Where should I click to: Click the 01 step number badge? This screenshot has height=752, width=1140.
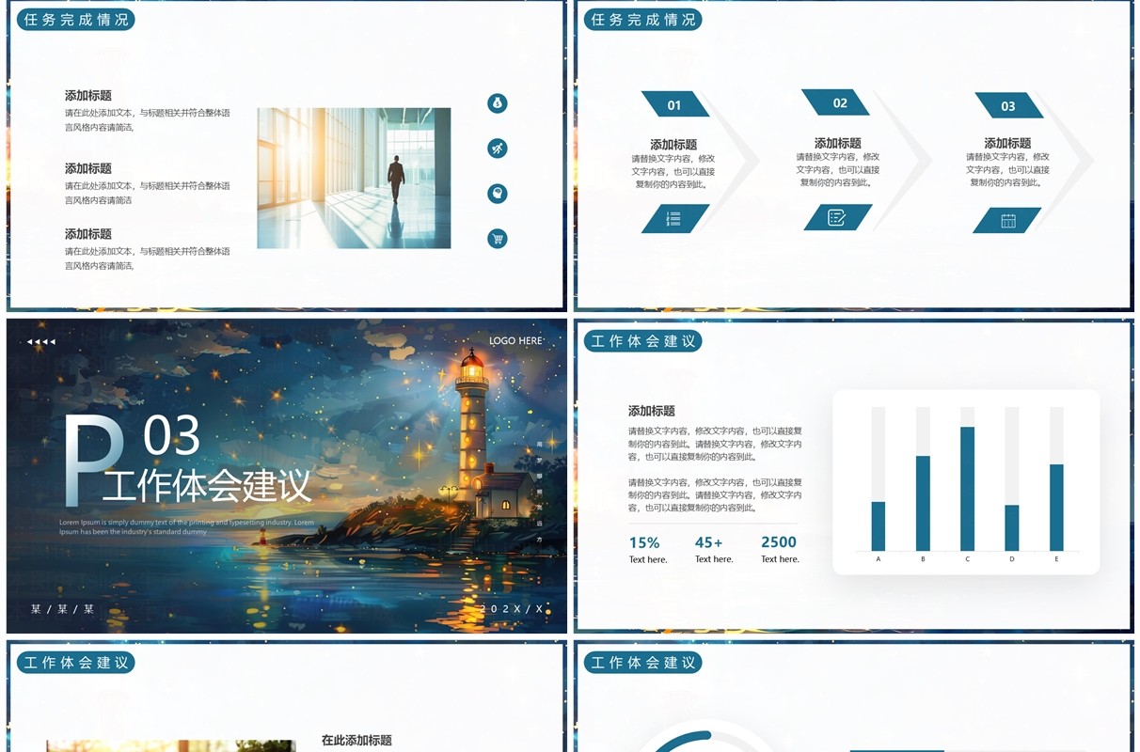click(x=674, y=104)
